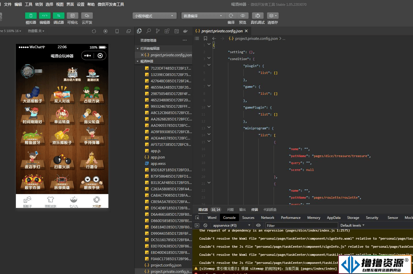Viewport: 413px width, 274px height.
Task: Open the 设置 menu
Action: click(x=81, y=4)
